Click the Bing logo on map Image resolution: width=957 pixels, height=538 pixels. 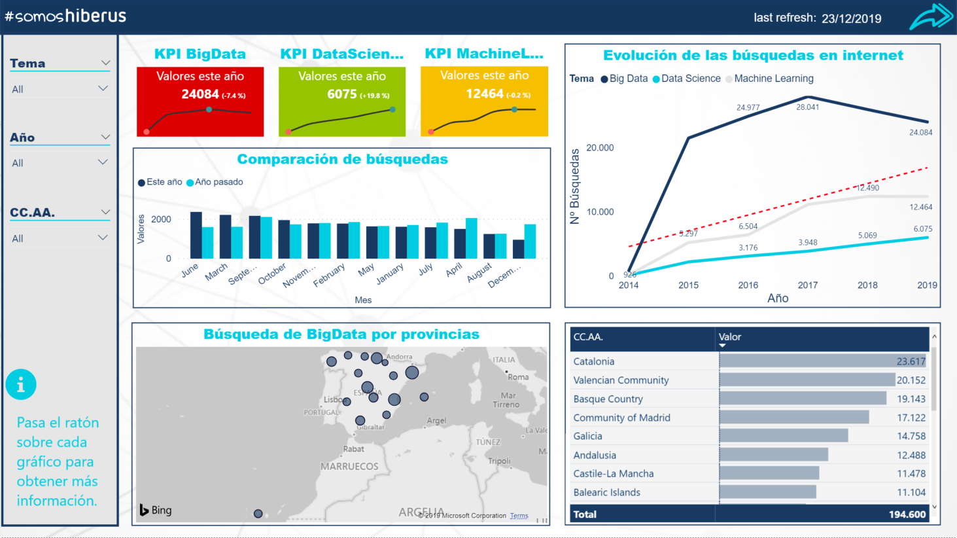click(156, 510)
